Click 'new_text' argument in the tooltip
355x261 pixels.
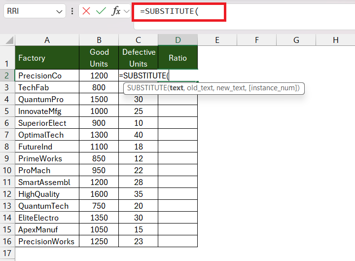point(231,88)
